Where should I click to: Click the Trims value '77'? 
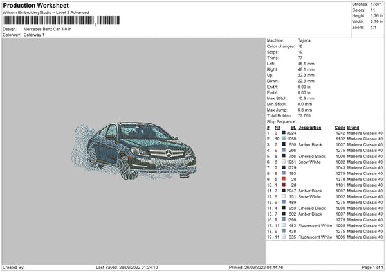[x=300, y=58]
